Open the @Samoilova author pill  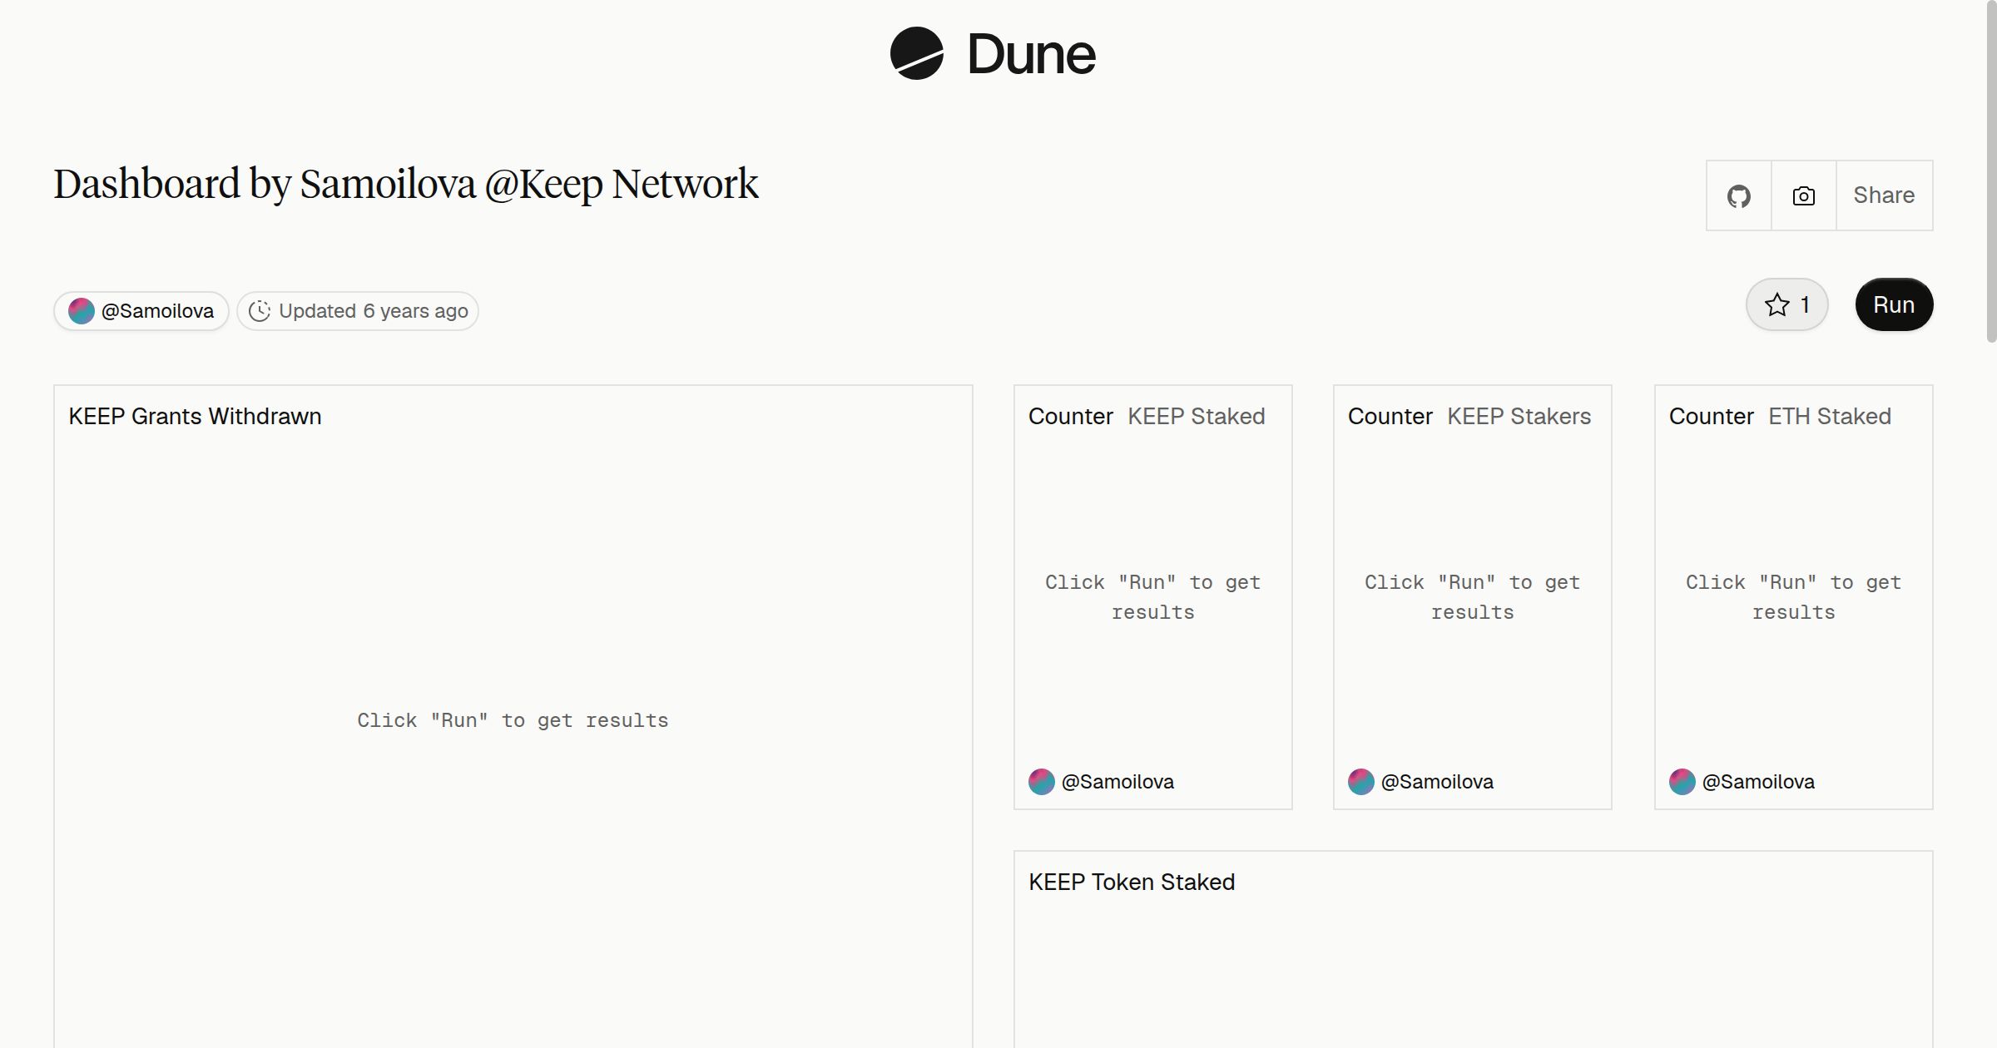tap(141, 311)
